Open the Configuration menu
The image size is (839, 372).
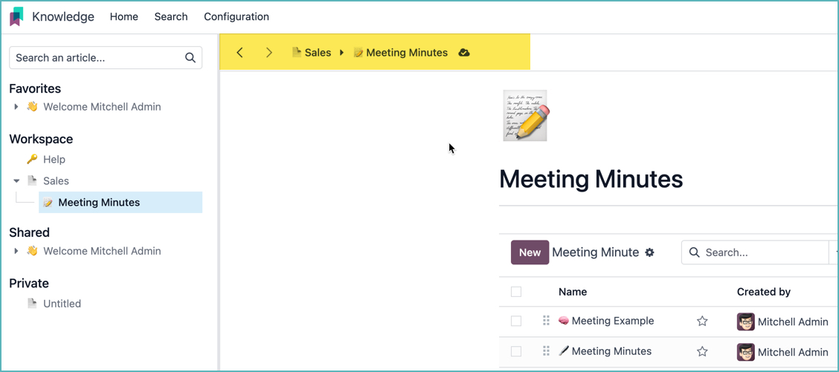(x=237, y=16)
